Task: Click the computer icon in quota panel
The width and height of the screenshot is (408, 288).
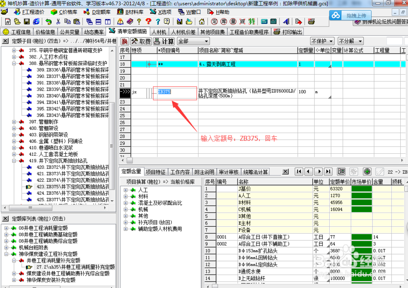Action: (341, 171)
